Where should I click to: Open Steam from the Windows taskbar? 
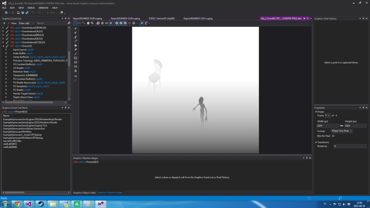[x=41, y=204]
